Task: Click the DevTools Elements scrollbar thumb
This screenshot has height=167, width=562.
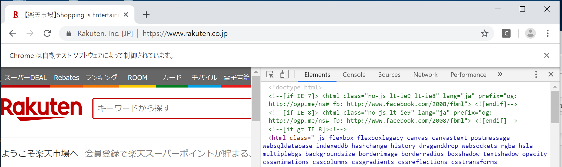Action: [x=555, y=107]
